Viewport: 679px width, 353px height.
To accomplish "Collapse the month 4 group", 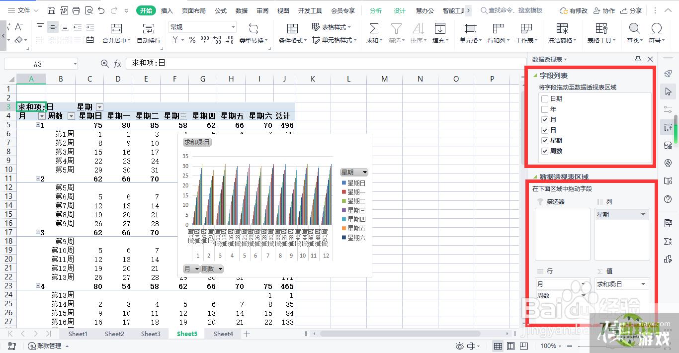I will [38, 286].
